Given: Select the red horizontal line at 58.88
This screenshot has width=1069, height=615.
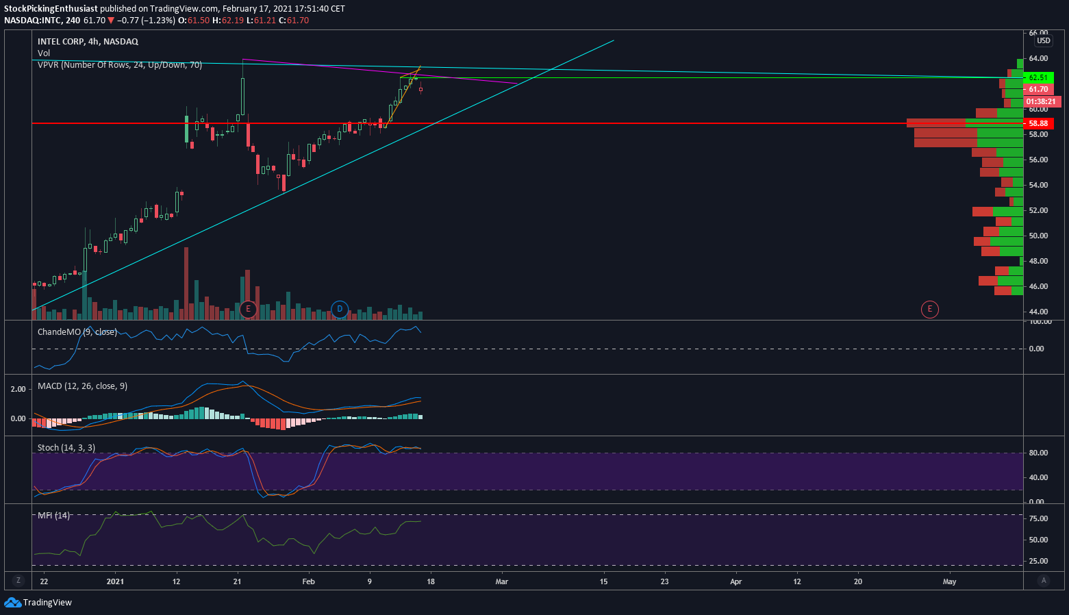Looking at the screenshot, I should 527,123.
